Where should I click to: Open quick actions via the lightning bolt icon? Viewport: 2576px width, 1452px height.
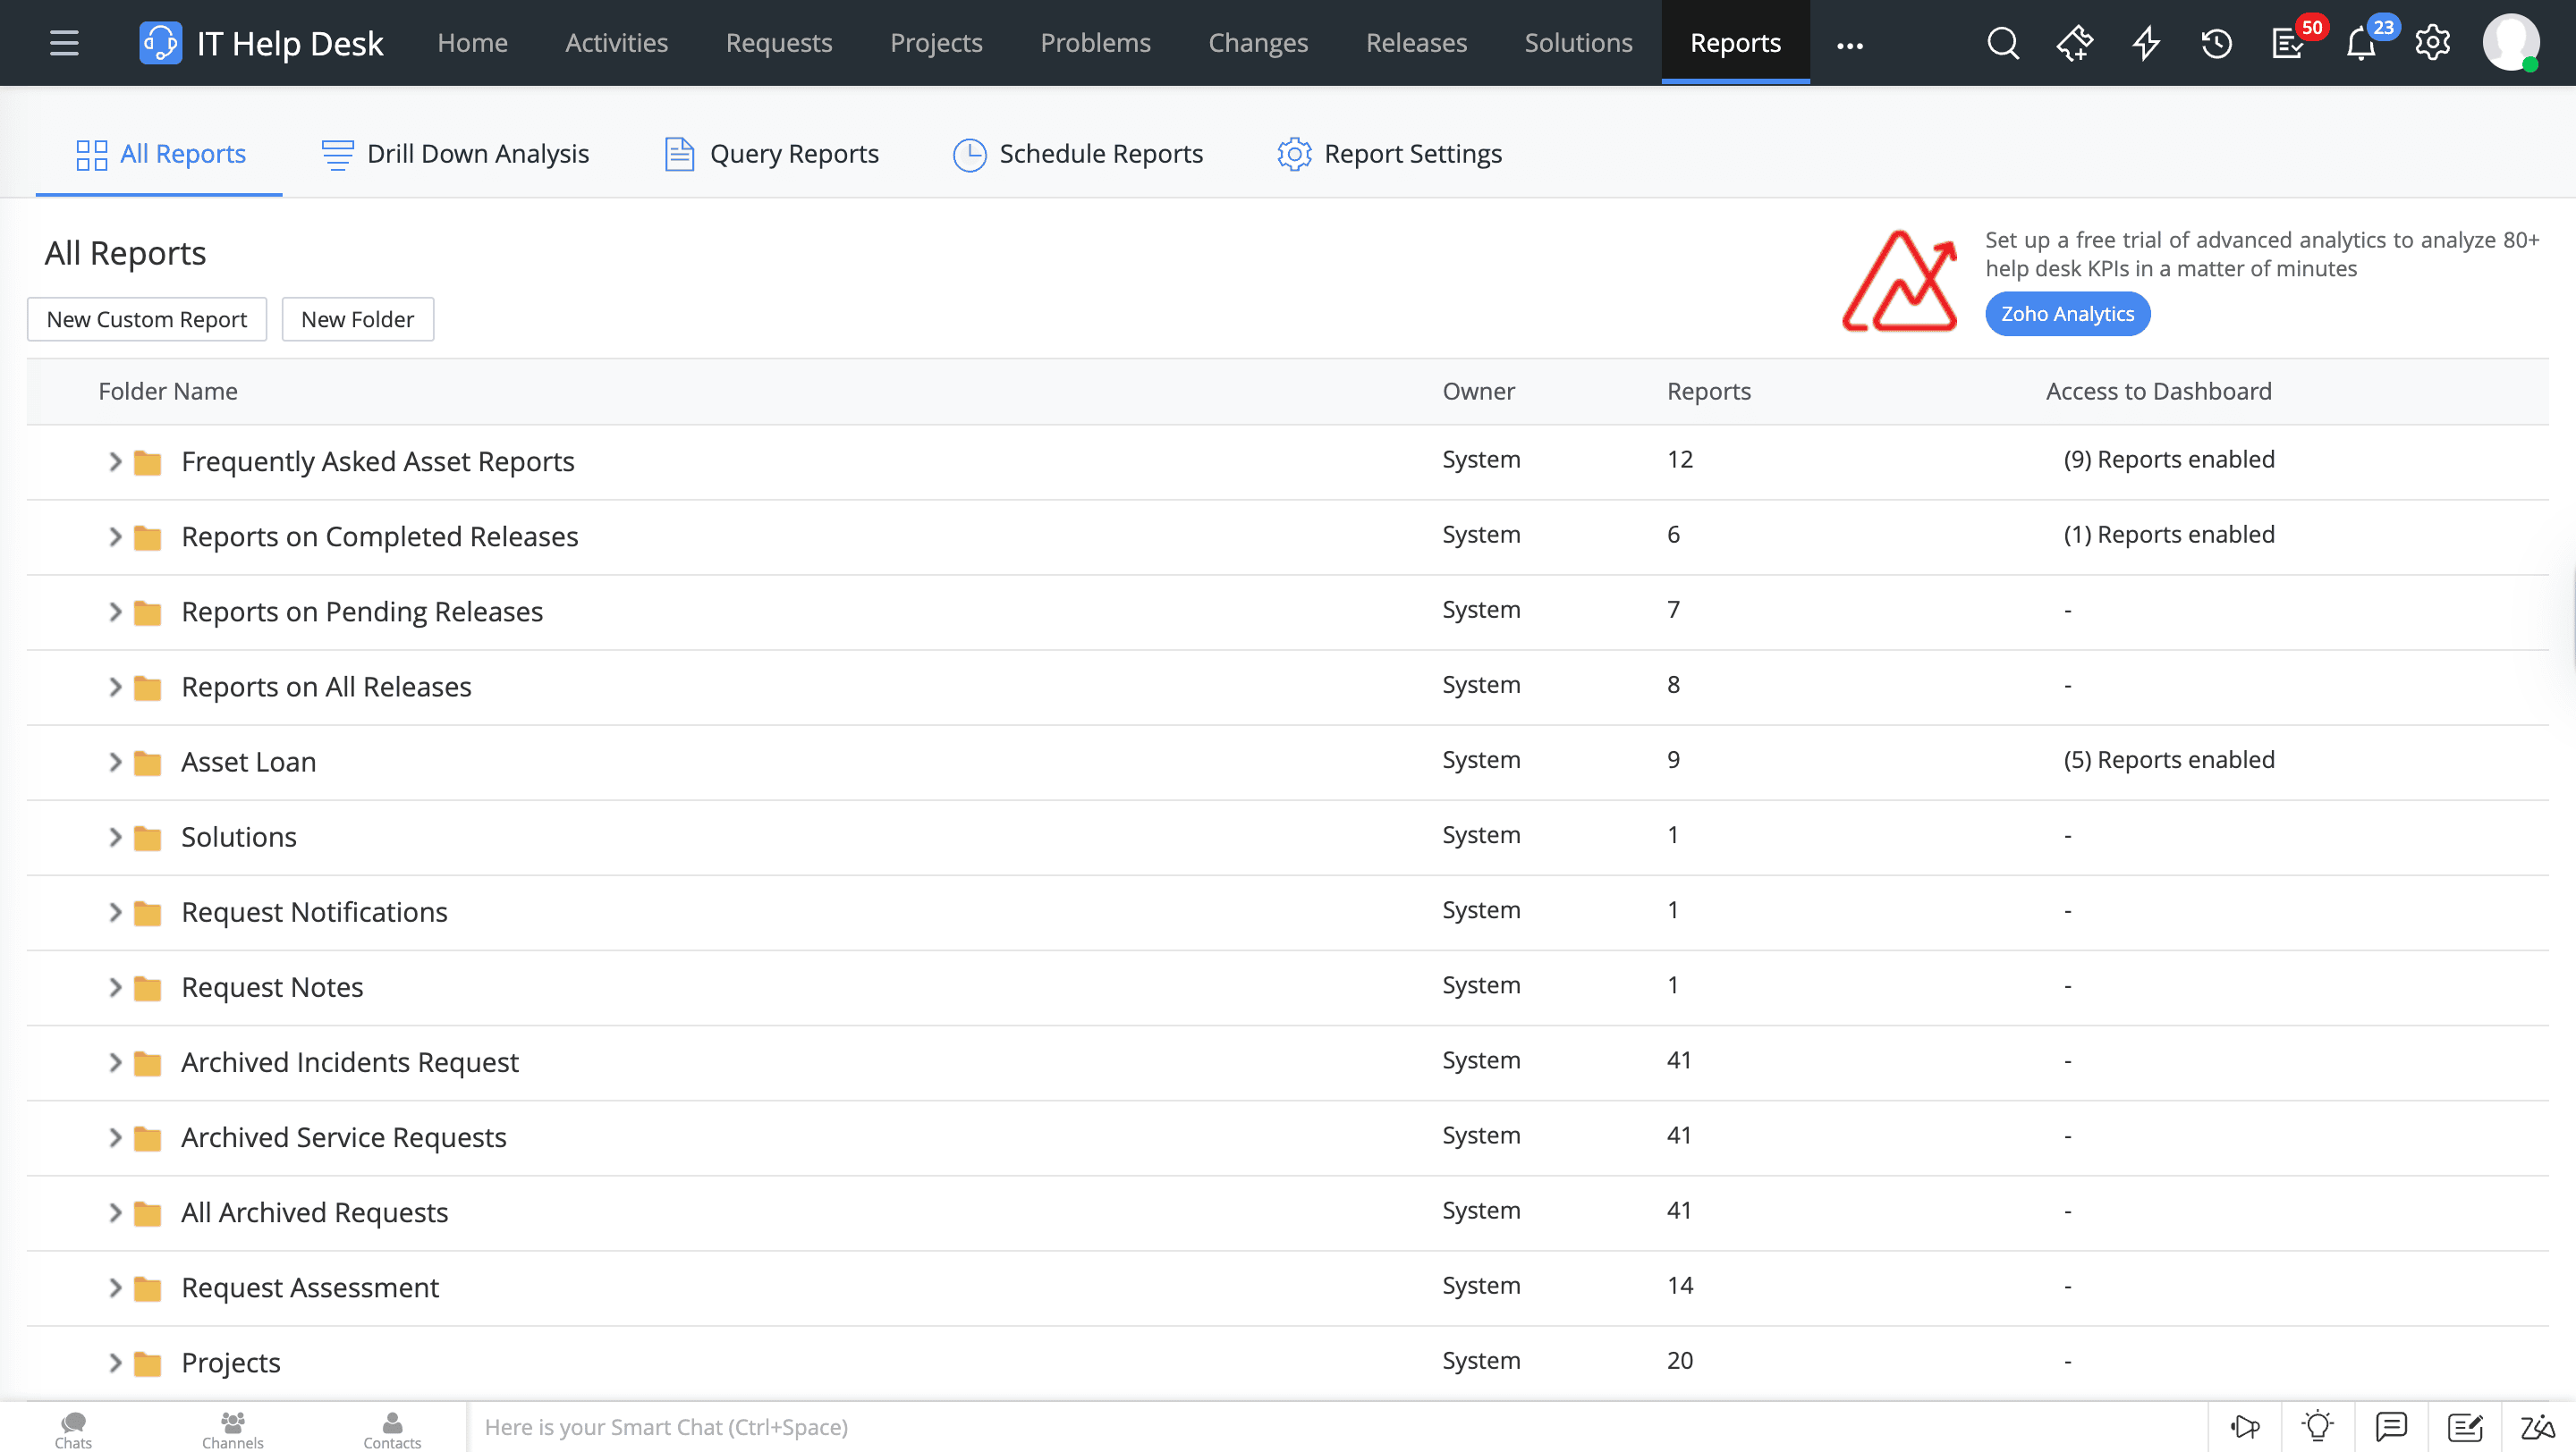pyautogui.click(x=2146, y=43)
